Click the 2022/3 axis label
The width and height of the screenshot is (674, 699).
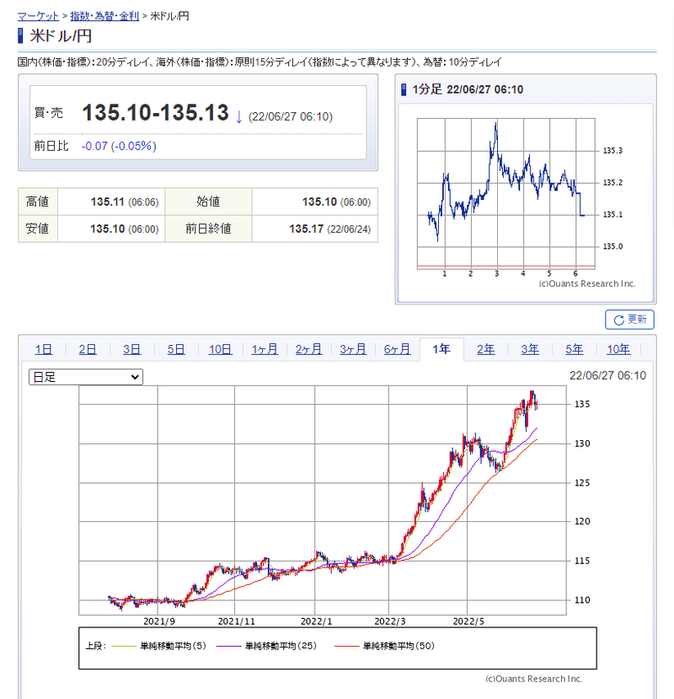pyautogui.click(x=390, y=621)
